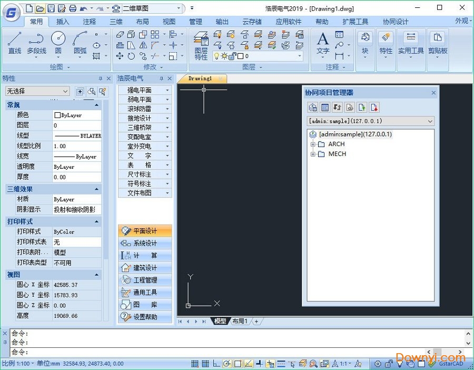Click the 多段线 polyline tool

click(36, 42)
